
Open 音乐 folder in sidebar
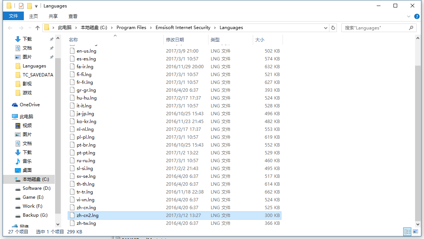point(27,161)
